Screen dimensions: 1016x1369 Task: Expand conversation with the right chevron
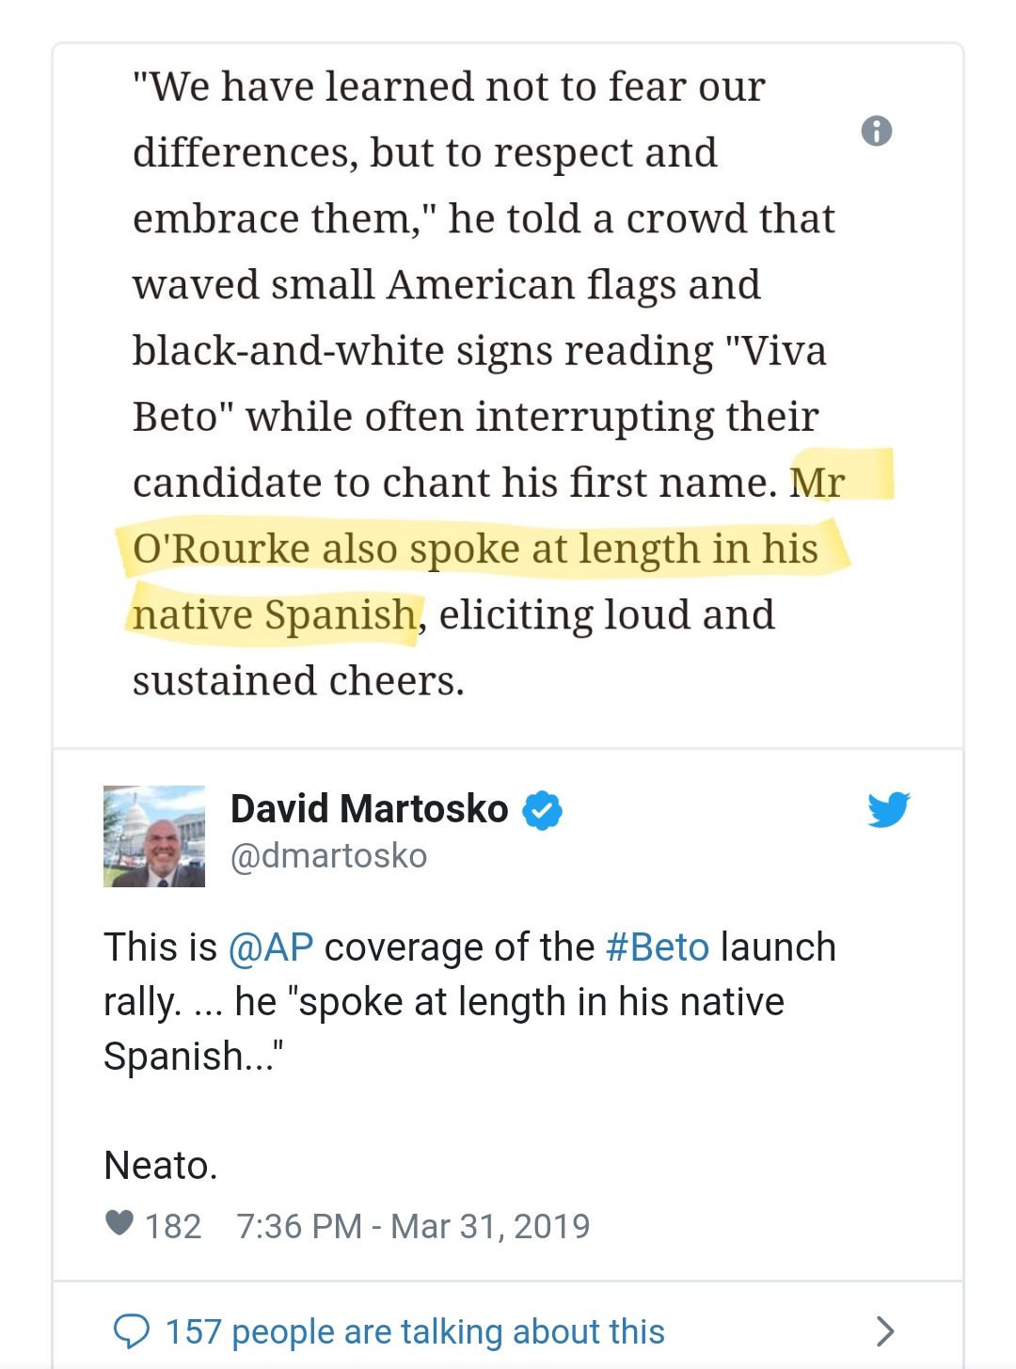pyautogui.click(x=884, y=1331)
